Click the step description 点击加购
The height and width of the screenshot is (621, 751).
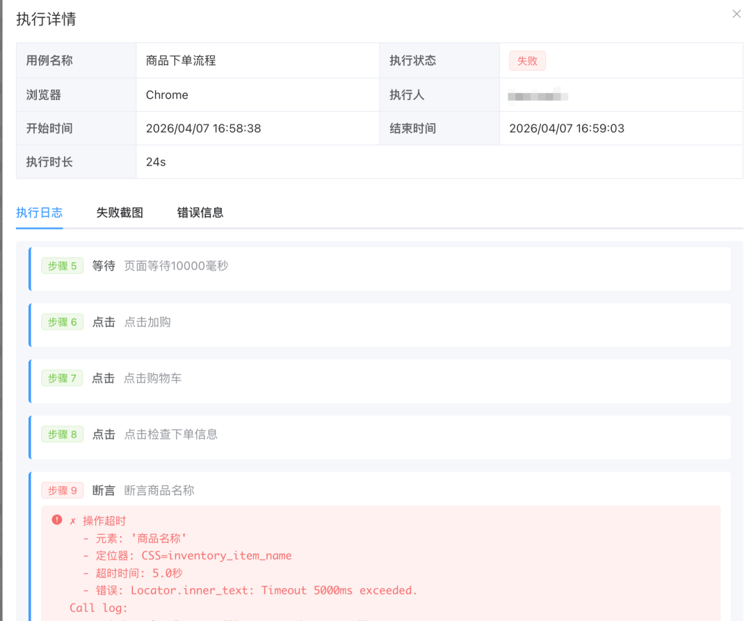(x=147, y=322)
